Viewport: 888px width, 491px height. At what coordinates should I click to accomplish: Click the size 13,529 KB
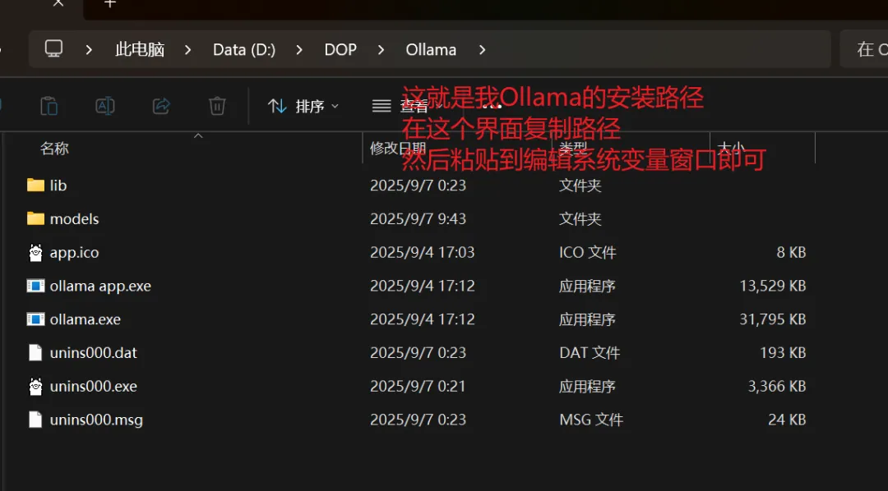pos(772,286)
